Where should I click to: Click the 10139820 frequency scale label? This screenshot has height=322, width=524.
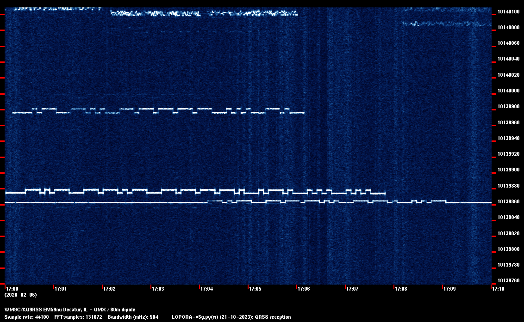click(x=508, y=233)
